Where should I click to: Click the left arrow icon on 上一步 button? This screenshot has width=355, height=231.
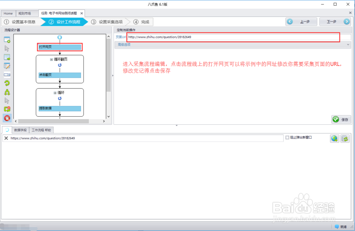pos(290,22)
